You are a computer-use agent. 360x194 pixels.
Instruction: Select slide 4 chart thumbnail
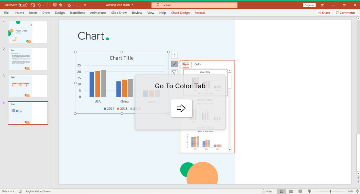28,113
